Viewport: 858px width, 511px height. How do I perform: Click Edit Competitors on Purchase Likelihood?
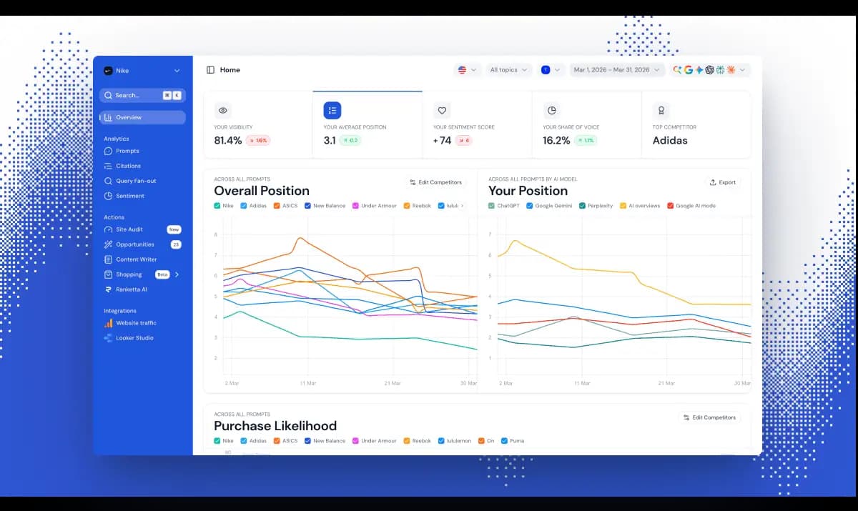(709, 417)
